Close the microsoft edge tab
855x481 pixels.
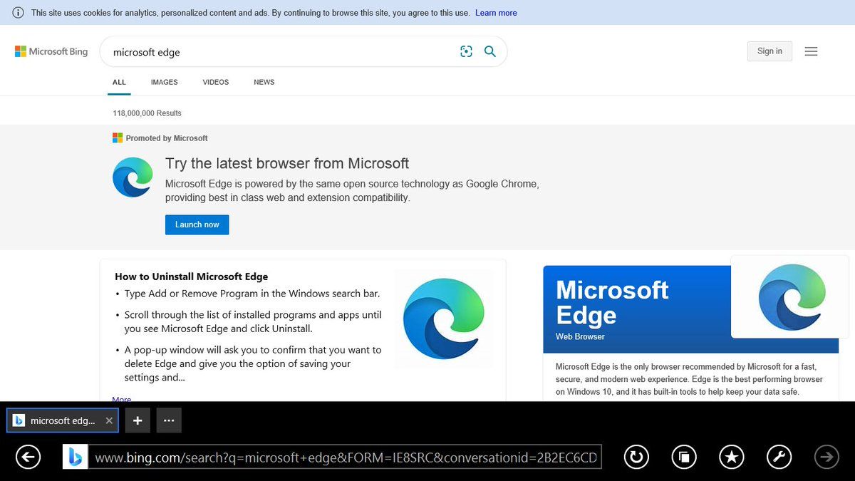[109, 420]
